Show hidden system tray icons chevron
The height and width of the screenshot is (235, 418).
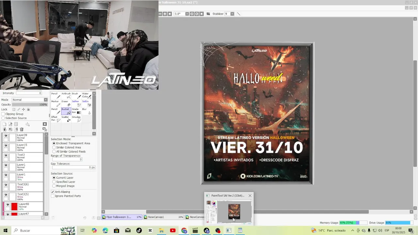352,230
